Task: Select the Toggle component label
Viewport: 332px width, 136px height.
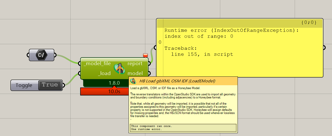Action: (24, 85)
